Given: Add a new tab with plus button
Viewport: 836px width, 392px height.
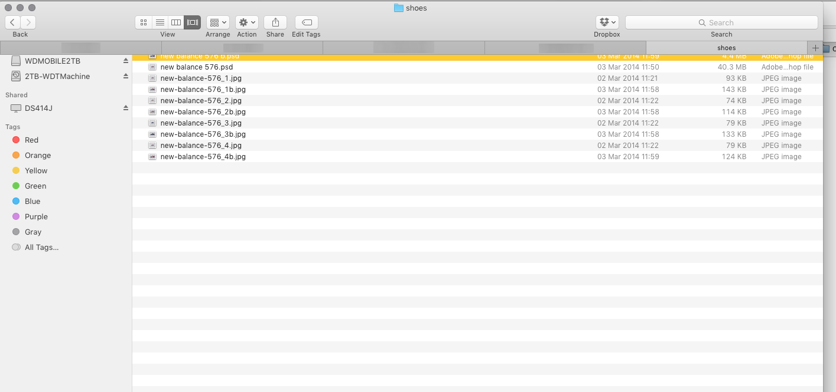Looking at the screenshot, I should [815, 48].
